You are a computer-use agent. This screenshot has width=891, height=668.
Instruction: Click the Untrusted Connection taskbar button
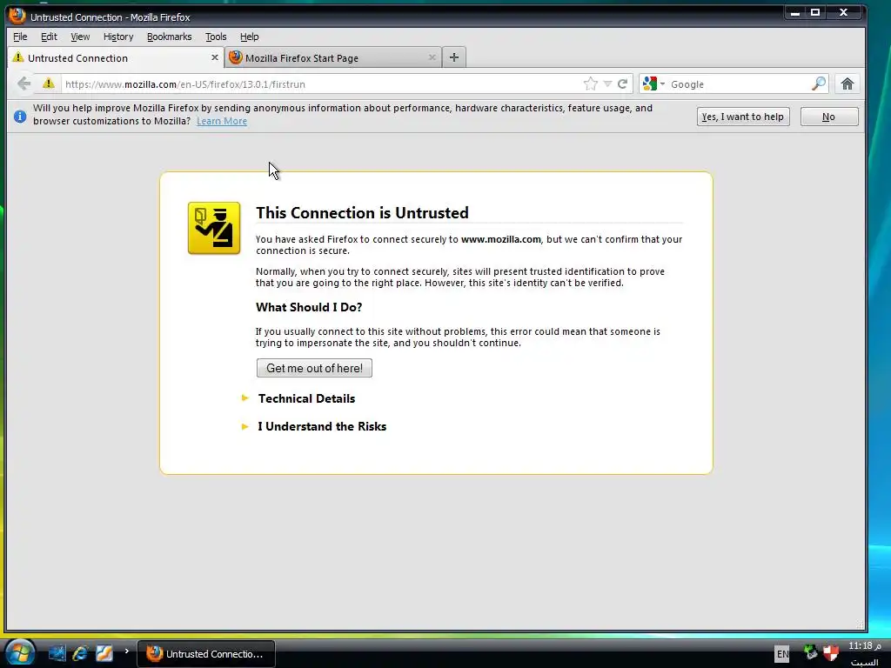(x=206, y=654)
